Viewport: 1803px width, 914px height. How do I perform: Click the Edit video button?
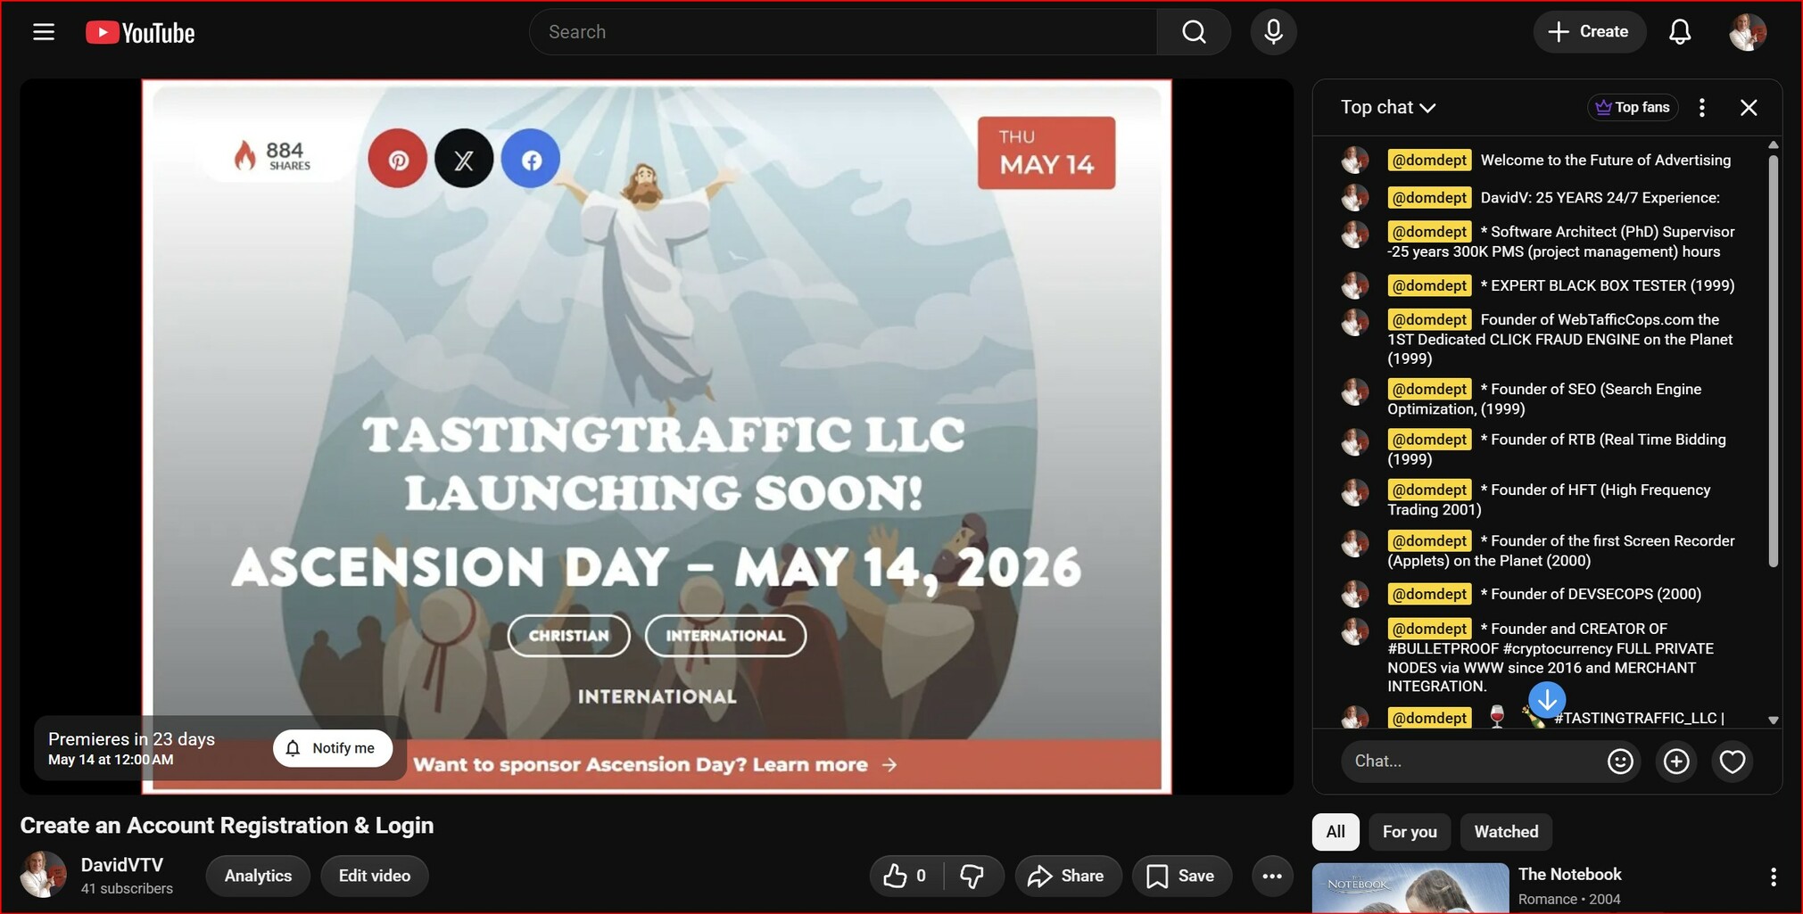(x=374, y=876)
